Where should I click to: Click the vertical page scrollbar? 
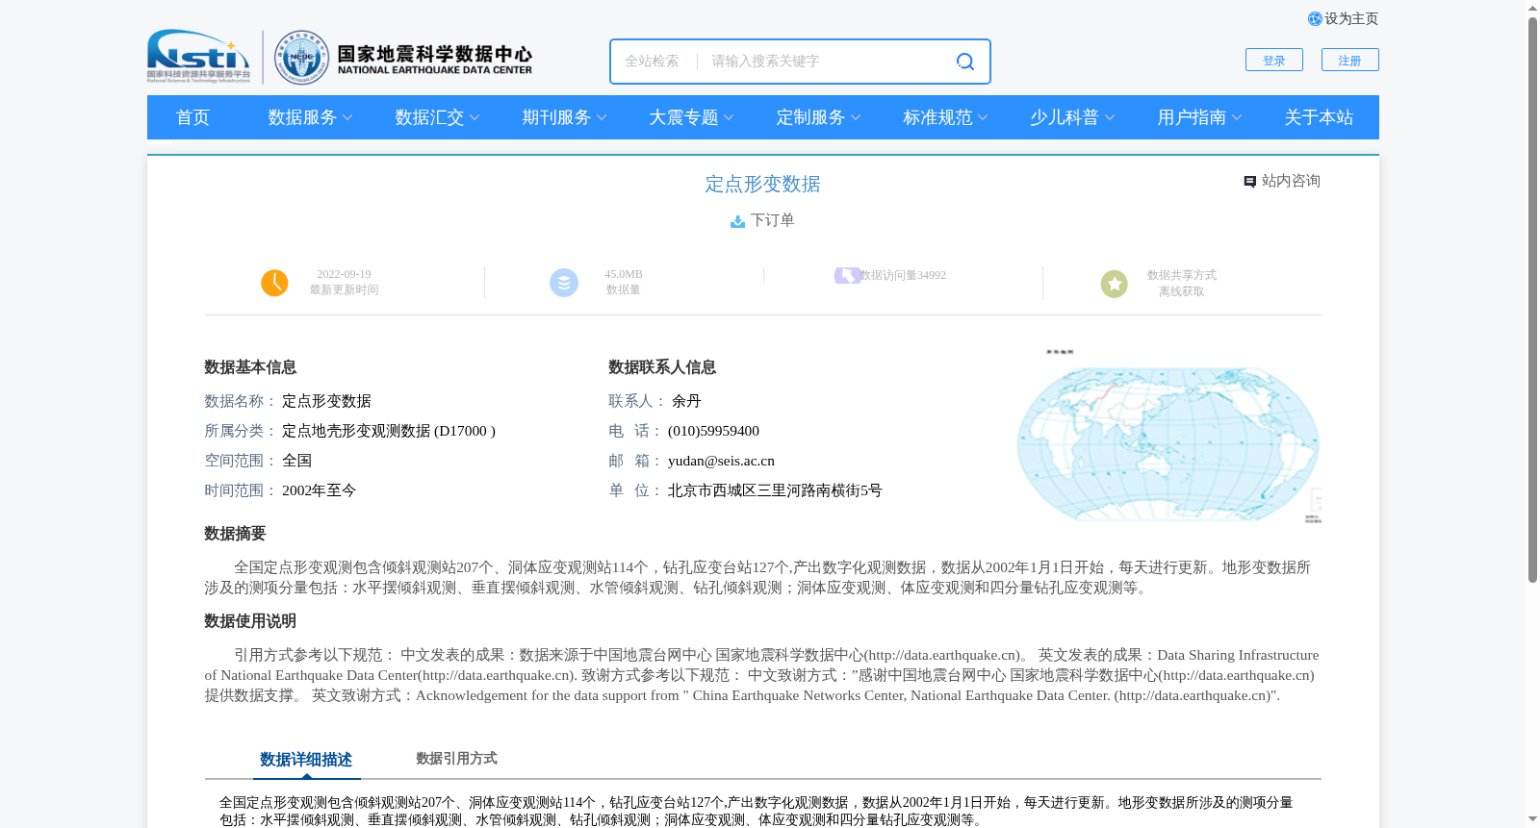[x=1532, y=298]
